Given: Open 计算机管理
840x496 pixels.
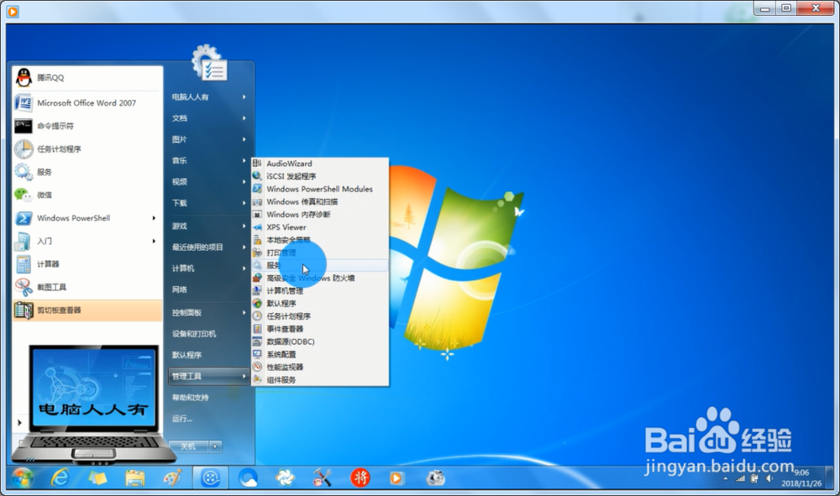Looking at the screenshot, I should [x=320, y=290].
